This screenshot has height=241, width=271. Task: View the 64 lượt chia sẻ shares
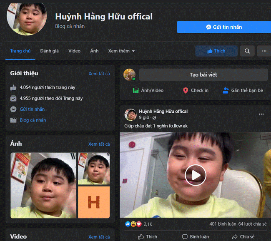coord(252,224)
